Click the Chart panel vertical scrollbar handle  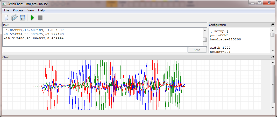[x=272, y=84]
